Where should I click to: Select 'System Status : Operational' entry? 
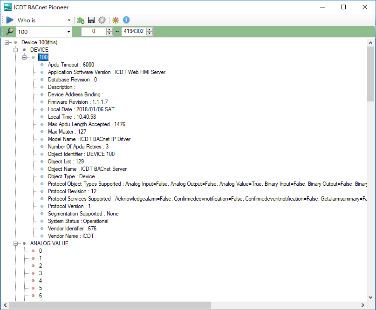[x=78, y=221]
